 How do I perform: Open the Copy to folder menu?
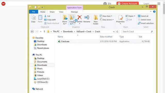tap(72, 20)
